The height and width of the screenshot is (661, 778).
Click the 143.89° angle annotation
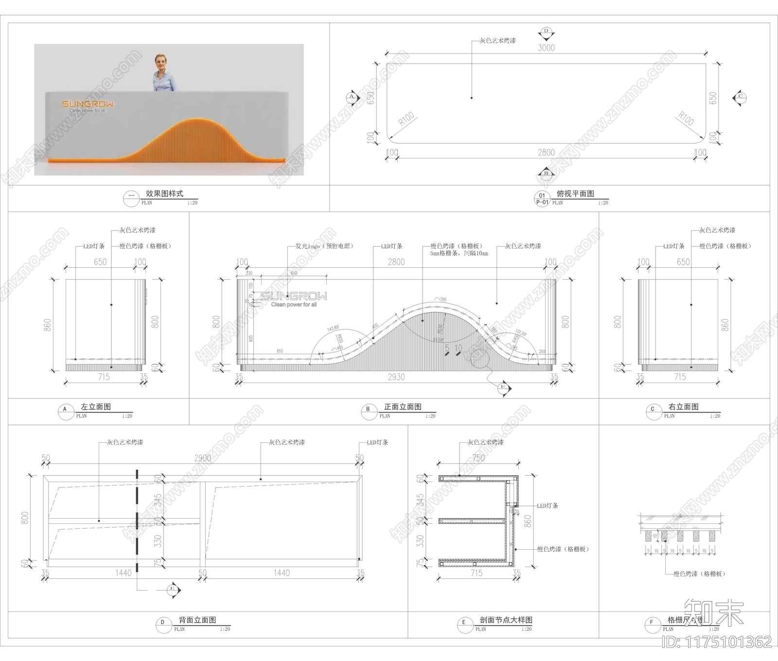click(x=333, y=329)
